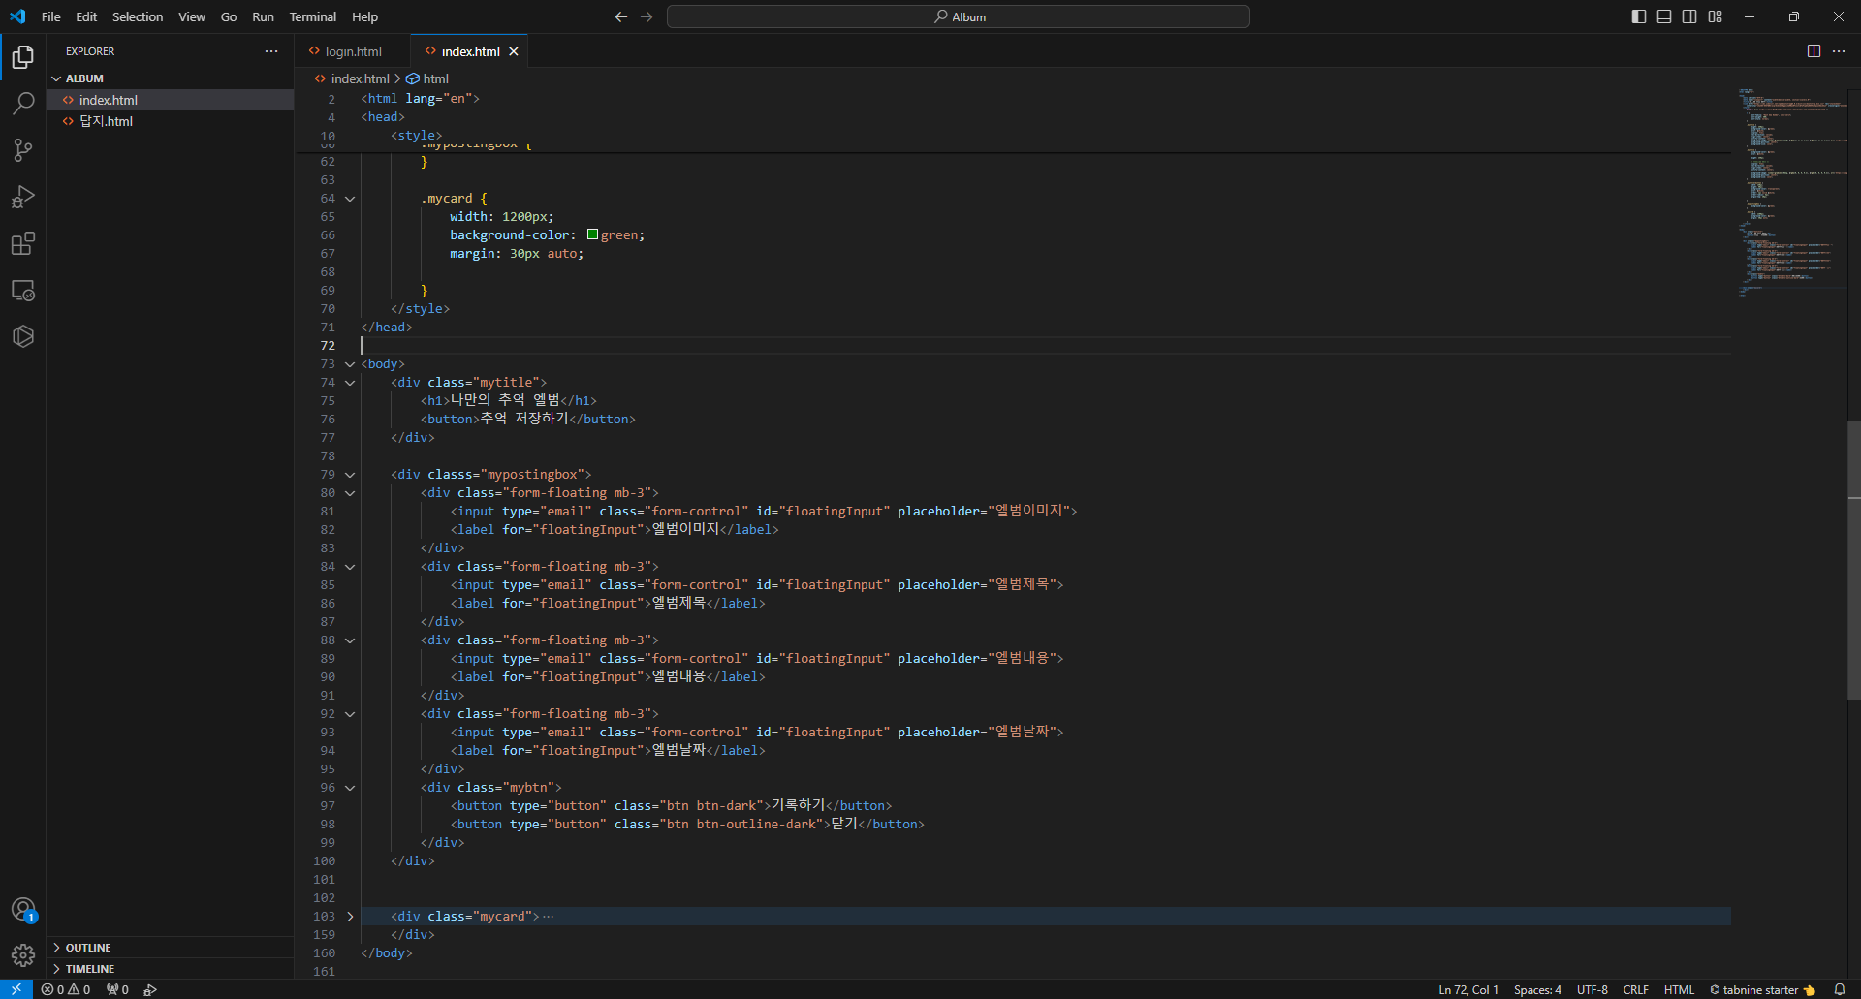The width and height of the screenshot is (1861, 999).
Task: Open the Run menu
Action: (263, 16)
